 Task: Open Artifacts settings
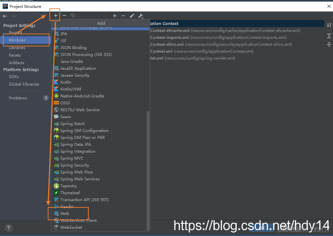click(16, 63)
